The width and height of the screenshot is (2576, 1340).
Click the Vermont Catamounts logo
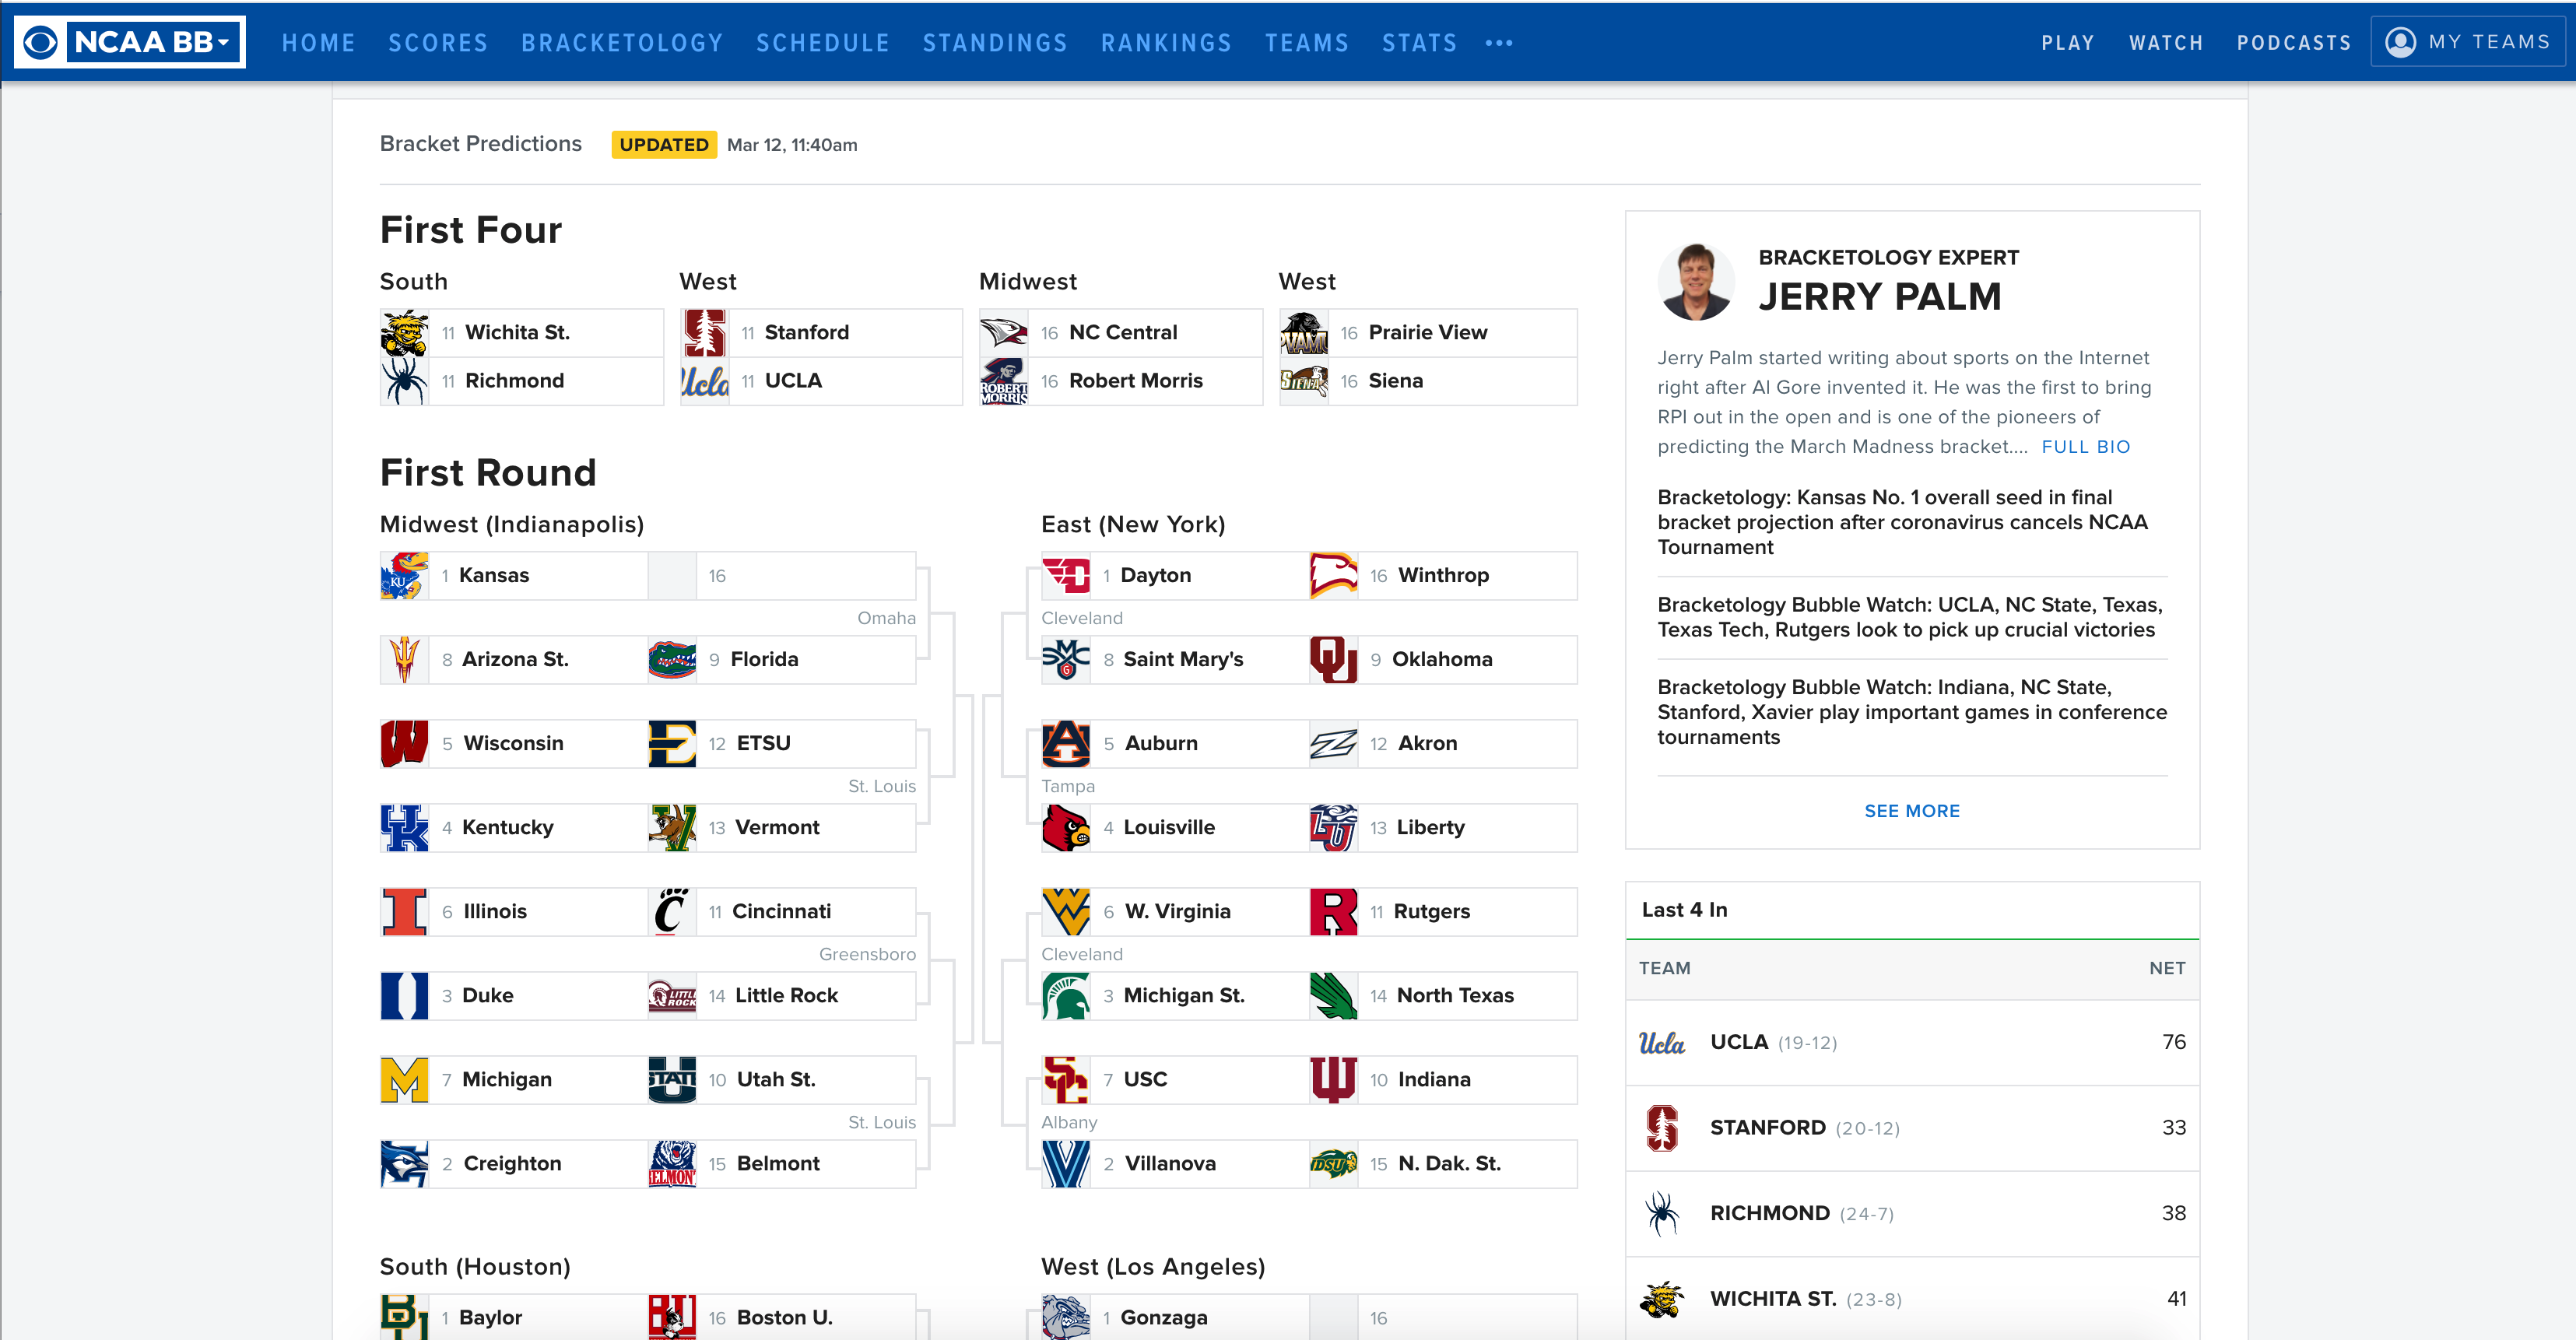(672, 828)
